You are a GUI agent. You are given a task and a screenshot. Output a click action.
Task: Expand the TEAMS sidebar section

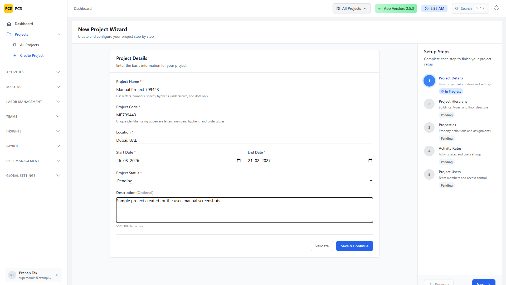pyautogui.click(x=33, y=116)
